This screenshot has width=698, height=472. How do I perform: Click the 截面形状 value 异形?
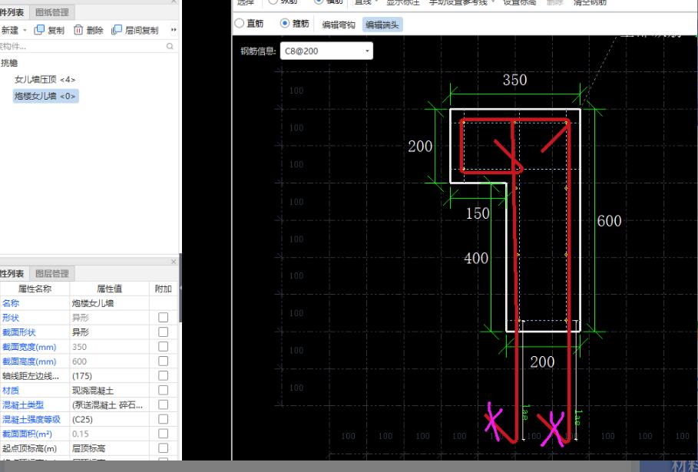click(110, 332)
